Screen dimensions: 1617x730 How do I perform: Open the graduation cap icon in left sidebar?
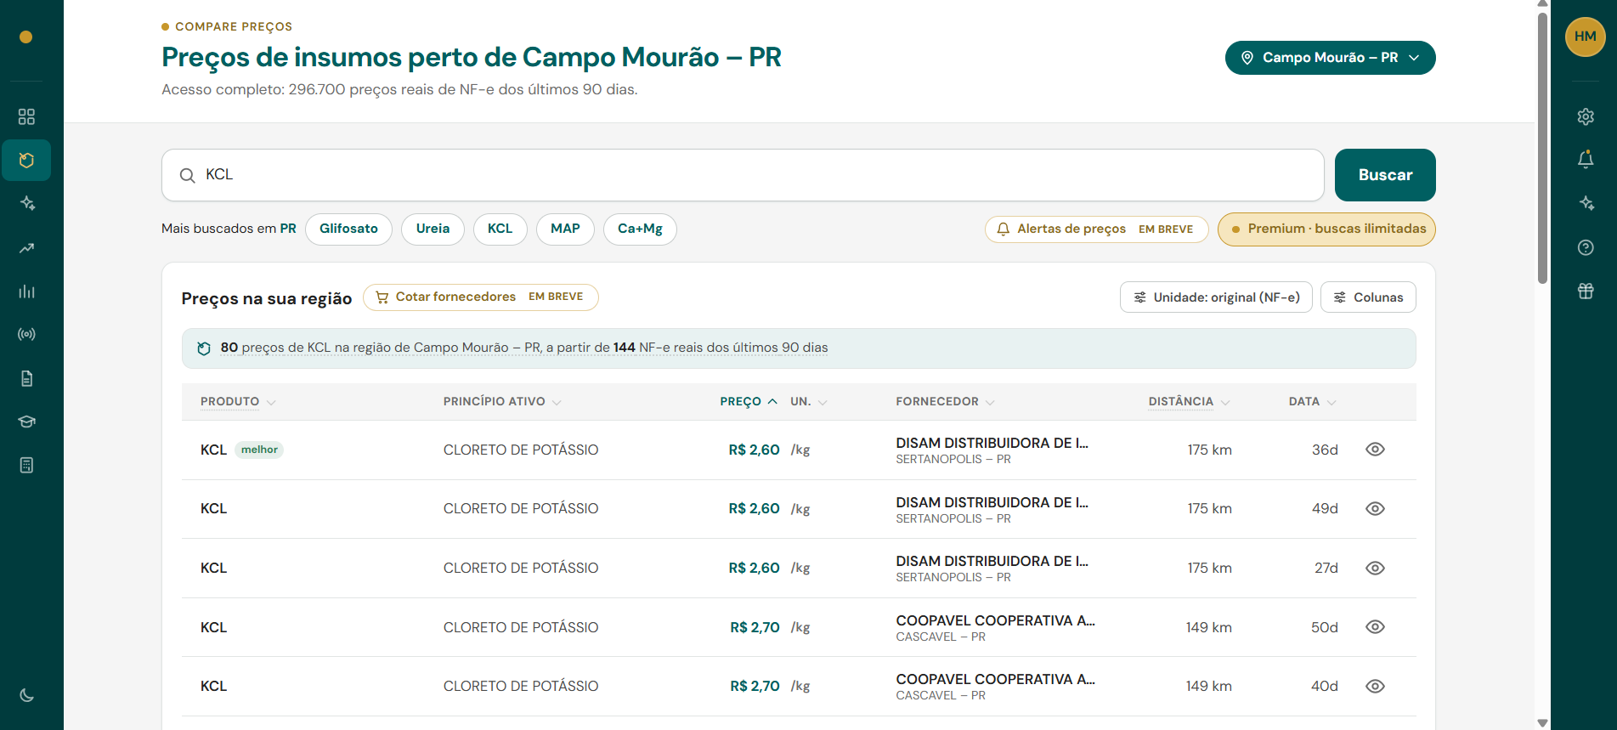(x=26, y=422)
